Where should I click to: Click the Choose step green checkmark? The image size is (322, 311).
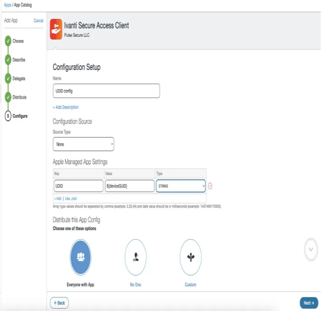[x=8, y=41]
